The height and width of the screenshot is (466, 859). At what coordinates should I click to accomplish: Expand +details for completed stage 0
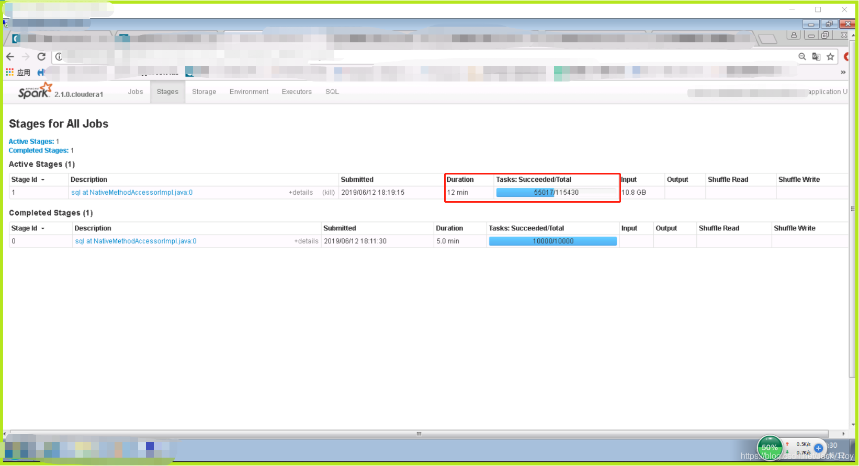tap(306, 241)
